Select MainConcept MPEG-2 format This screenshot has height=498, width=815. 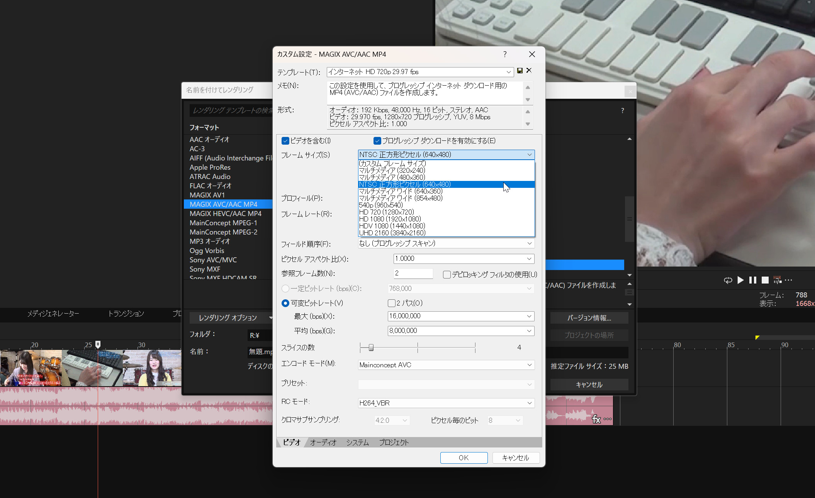(228, 232)
